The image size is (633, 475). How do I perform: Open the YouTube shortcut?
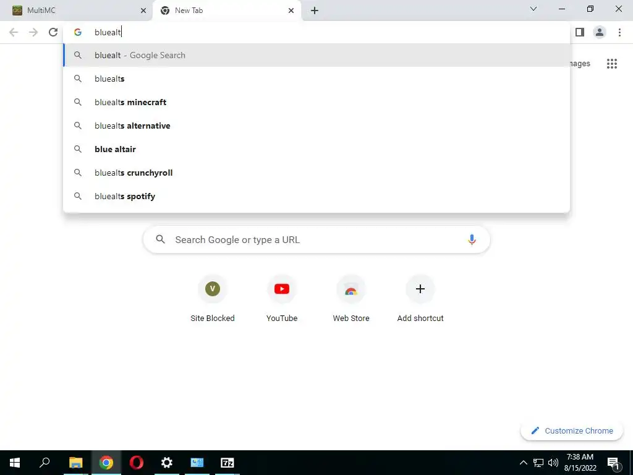coord(282,299)
